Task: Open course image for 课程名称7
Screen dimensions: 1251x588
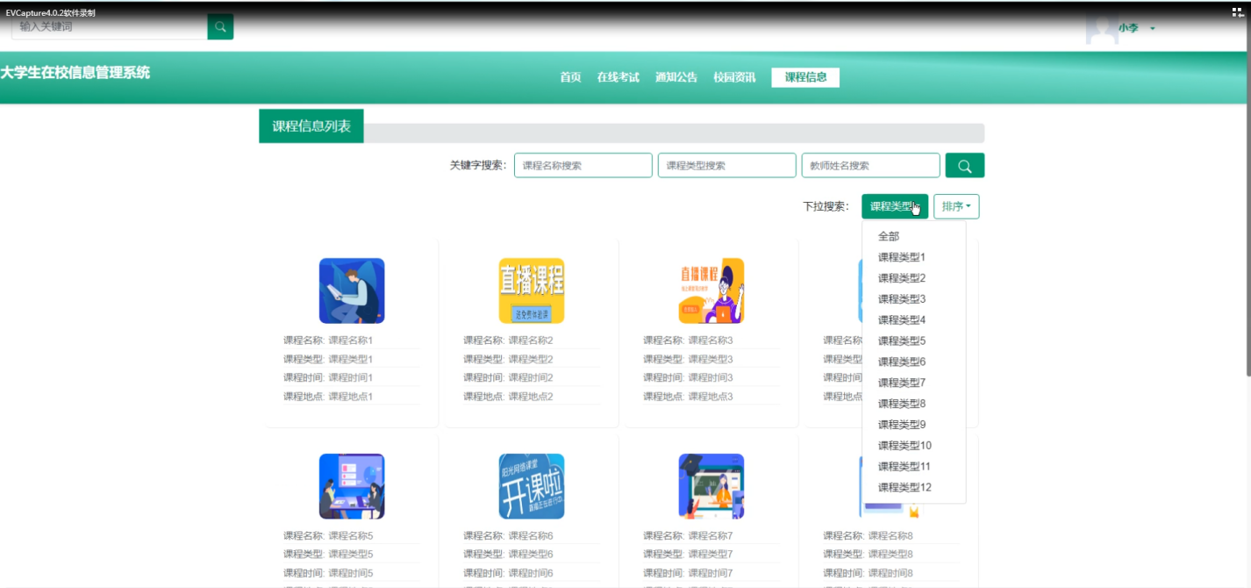Action: pyautogui.click(x=711, y=486)
